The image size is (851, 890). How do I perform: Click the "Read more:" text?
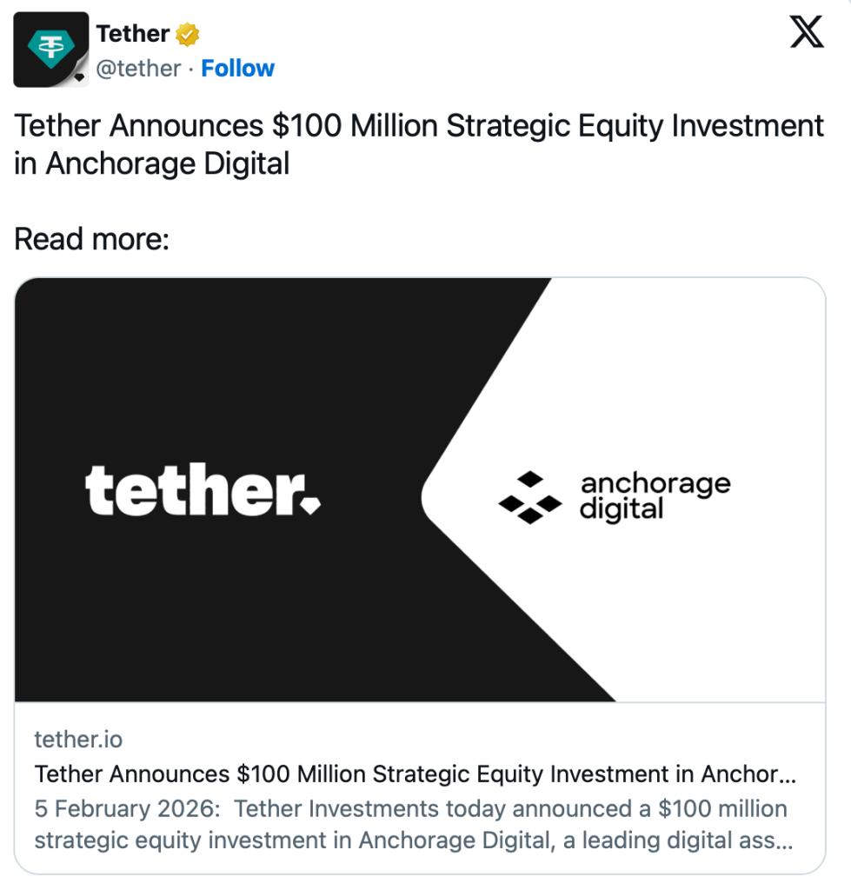91,238
